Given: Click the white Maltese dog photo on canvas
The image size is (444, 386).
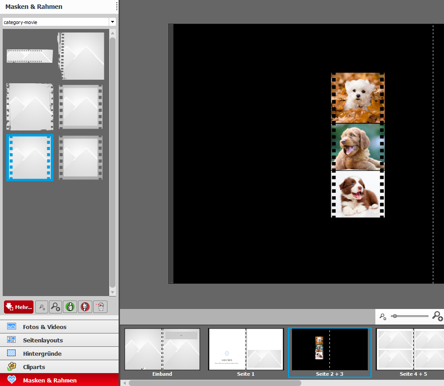Looking at the screenshot, I should point(358,98).
